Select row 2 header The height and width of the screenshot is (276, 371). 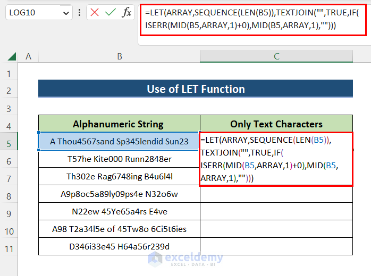point(9,90)
